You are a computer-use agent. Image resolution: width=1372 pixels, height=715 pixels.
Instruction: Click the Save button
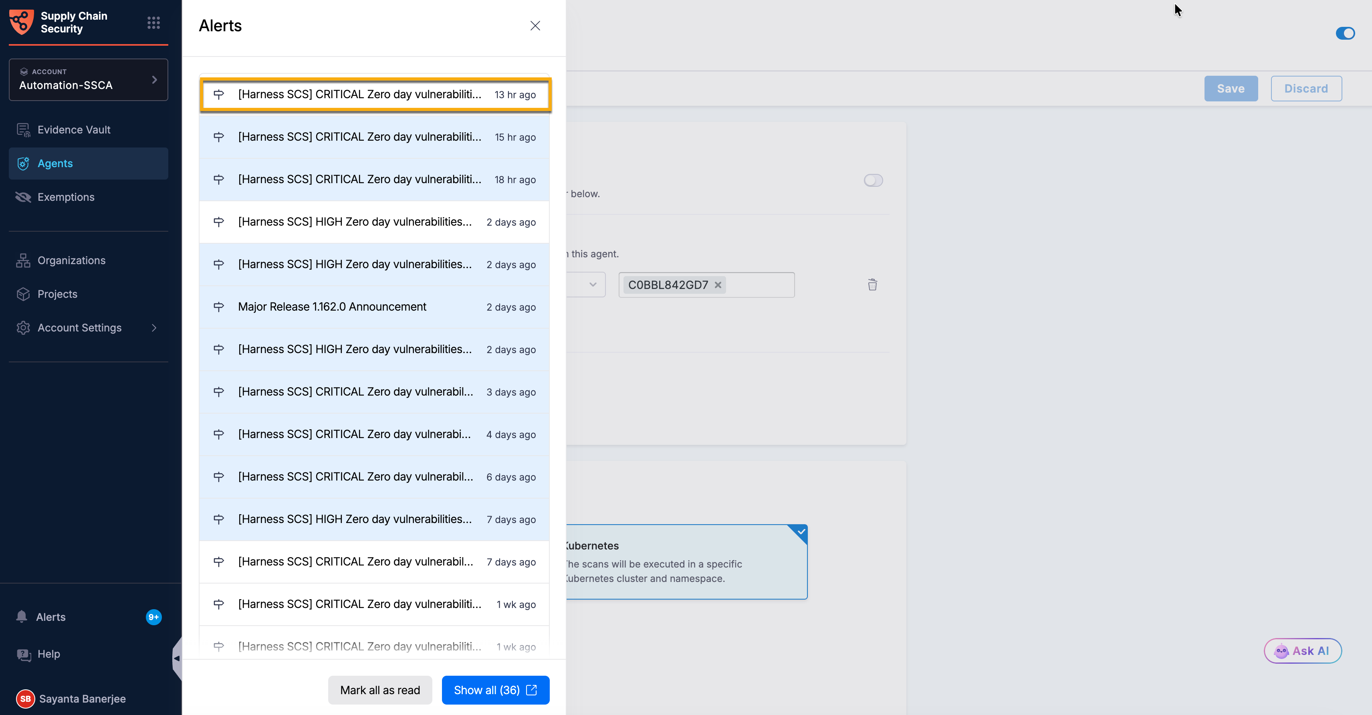click(1231, 89)
